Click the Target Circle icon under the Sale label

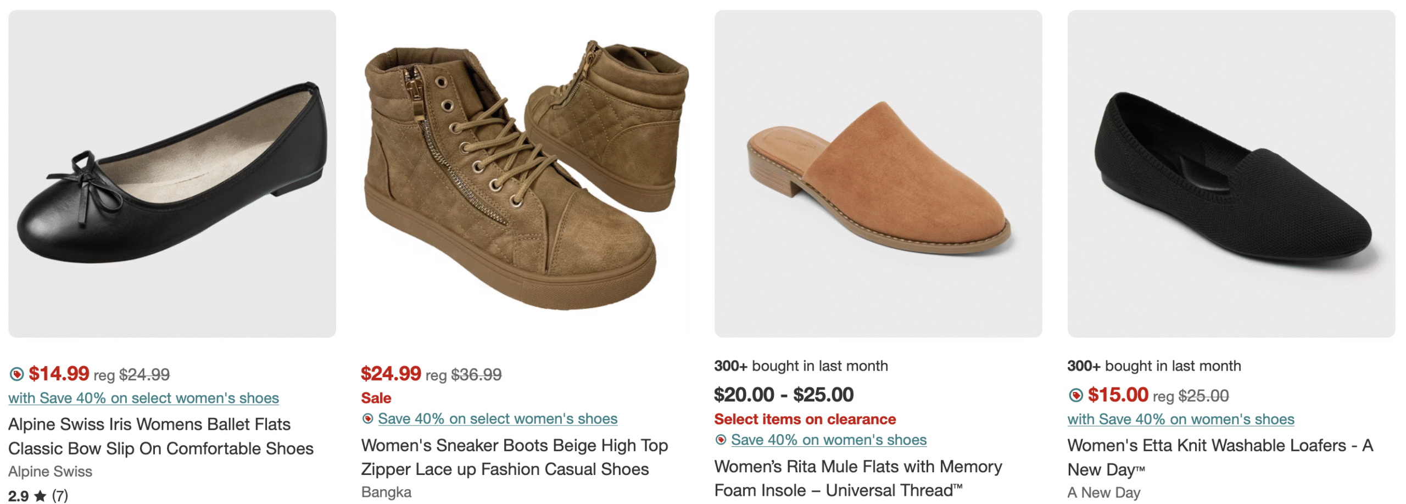[367, 419]
